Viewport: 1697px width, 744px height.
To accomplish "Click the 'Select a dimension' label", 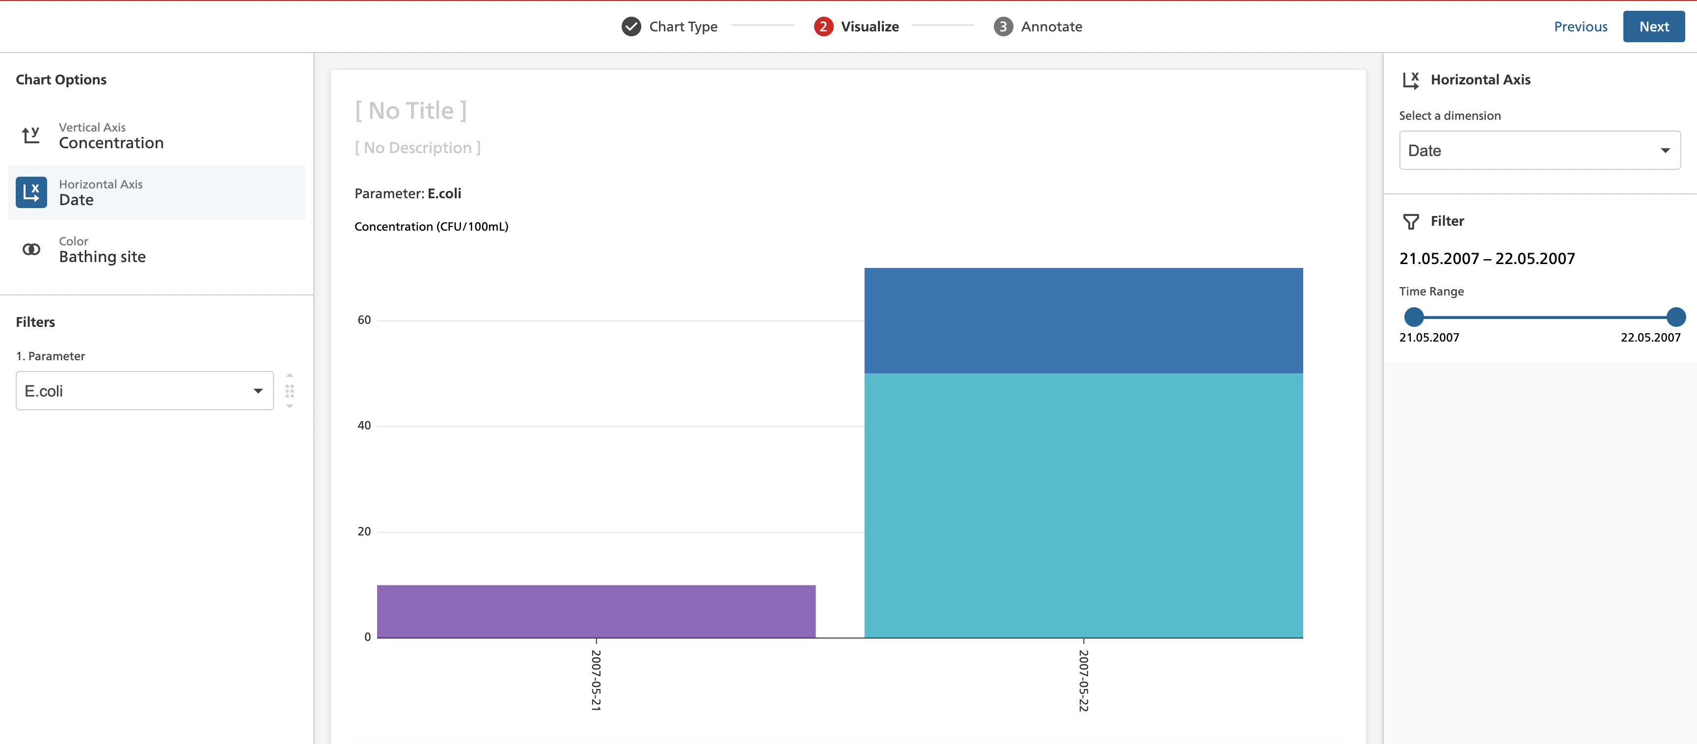I will pyautogui.click(x=1450, y=116).
